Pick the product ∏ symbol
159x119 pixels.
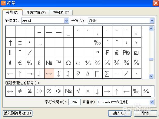pos(98,73)
